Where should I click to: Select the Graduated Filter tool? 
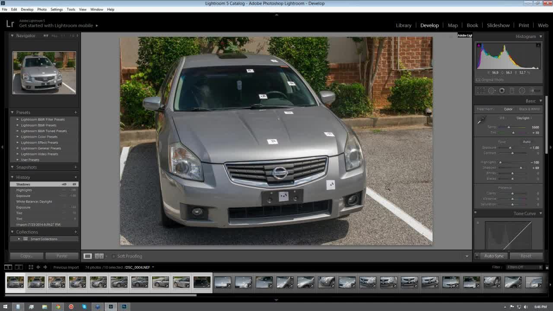[x=512, y=91]
